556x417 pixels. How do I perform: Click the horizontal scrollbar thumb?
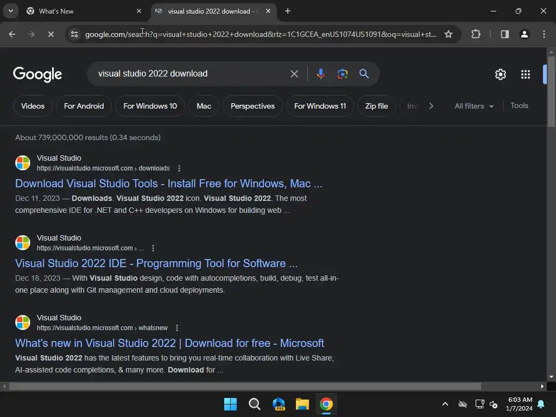(x=245, y=386)
